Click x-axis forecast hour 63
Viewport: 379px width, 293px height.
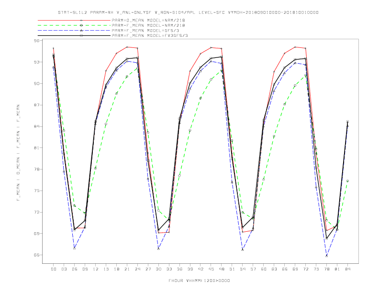click(x=274, y=269)
